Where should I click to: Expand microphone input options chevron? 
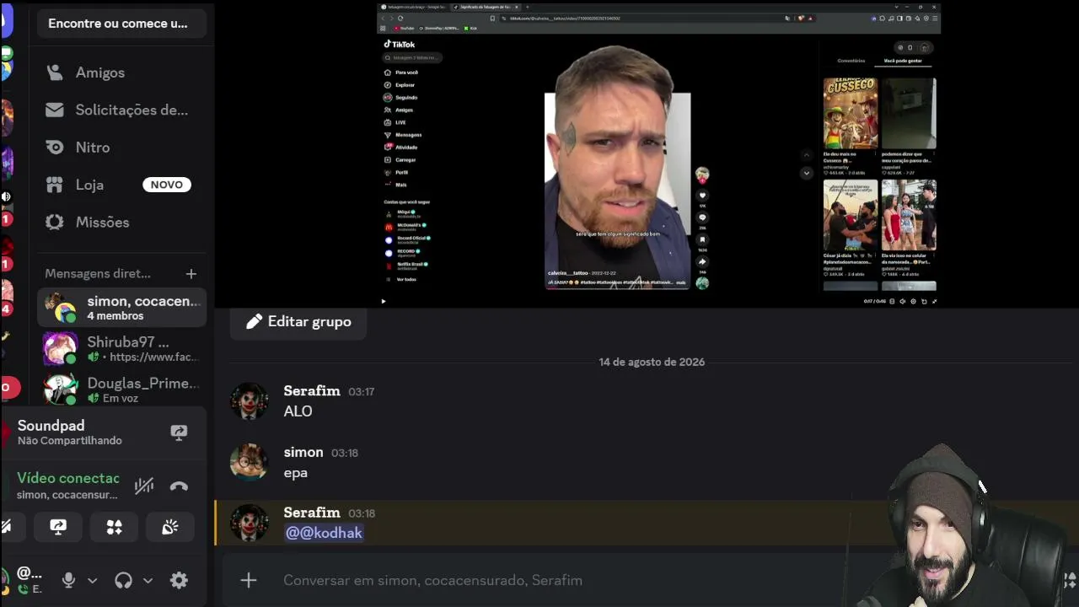[93, 580]
